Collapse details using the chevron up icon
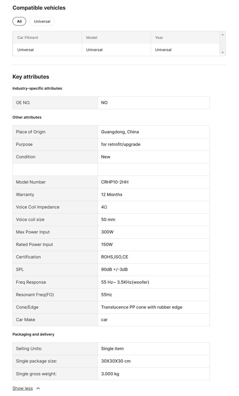The width and height of the screenshot is (239, 396). pos(38,388)
